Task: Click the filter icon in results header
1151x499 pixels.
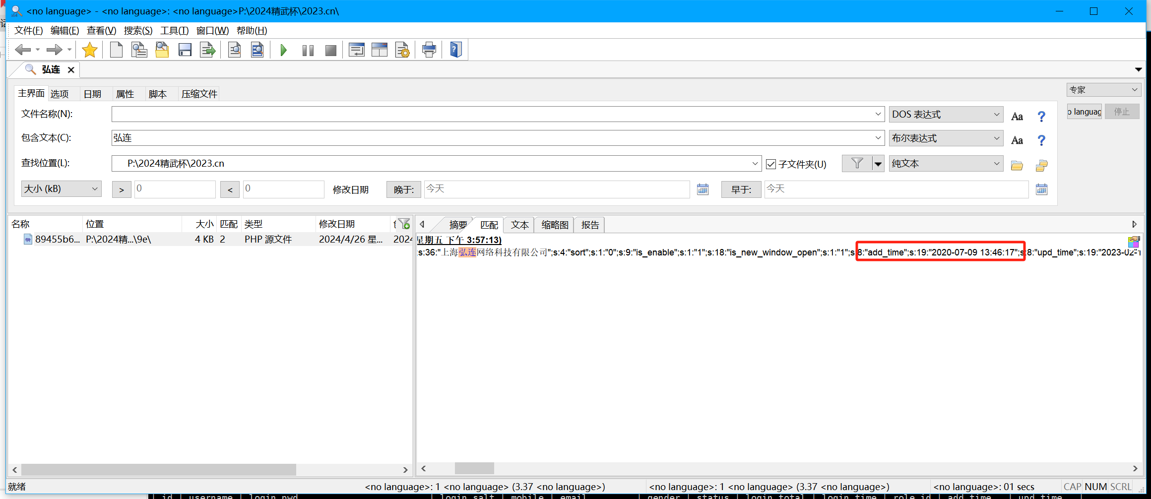Action: coord(404,224)
